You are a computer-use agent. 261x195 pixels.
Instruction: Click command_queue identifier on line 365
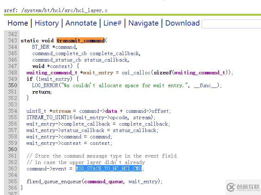point(104,181)
